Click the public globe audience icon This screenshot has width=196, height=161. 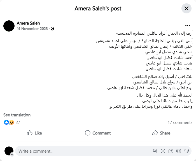tap(52, 29)
